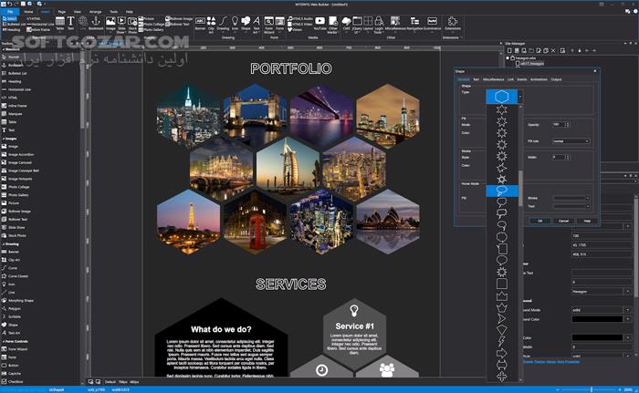Open the Navigation objects in ribbon

coord(414,24)
